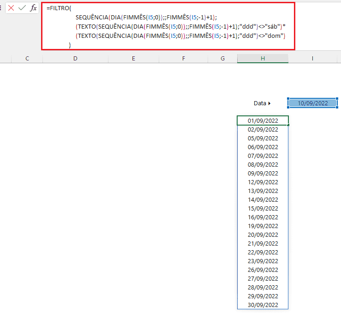Select the cell with 29/09/2022

[x=263, y=296]
